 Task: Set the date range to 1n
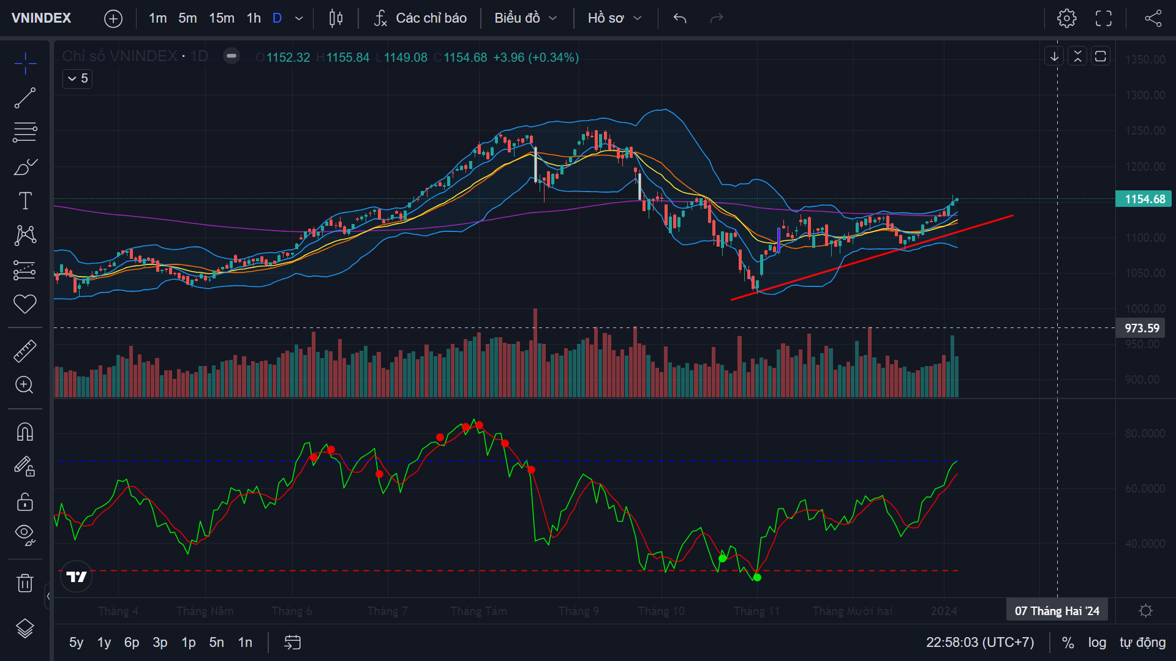(245, 642)
